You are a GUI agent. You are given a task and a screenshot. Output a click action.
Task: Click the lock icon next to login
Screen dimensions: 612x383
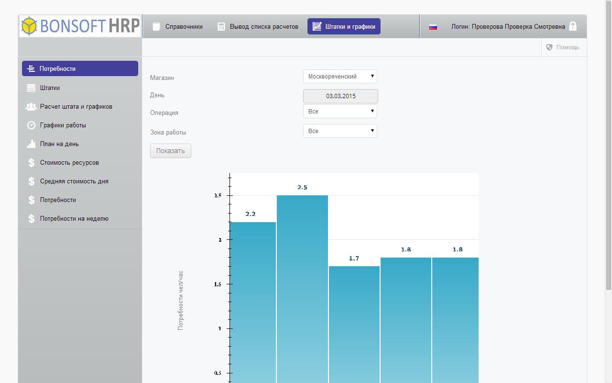(573, 26)
